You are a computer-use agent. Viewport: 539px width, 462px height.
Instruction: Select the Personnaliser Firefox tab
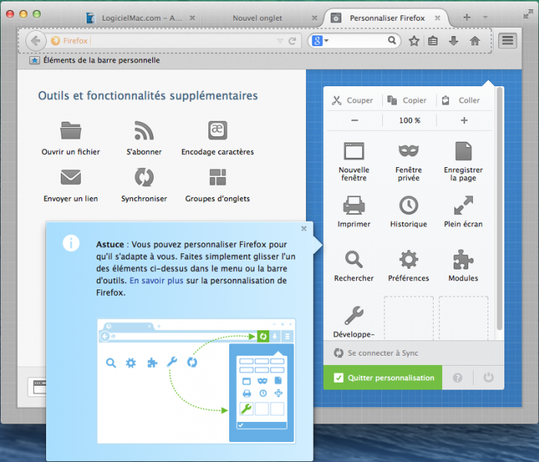[385, 18]
